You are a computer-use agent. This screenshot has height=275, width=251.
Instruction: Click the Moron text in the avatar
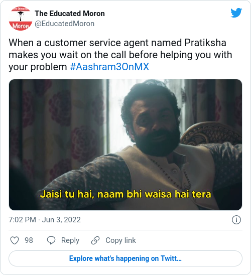tap(21, 26)
